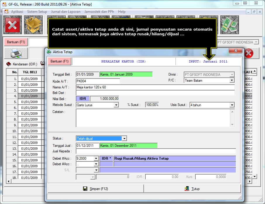Click table vertical scrollbar down arrow

coord(254,176)
